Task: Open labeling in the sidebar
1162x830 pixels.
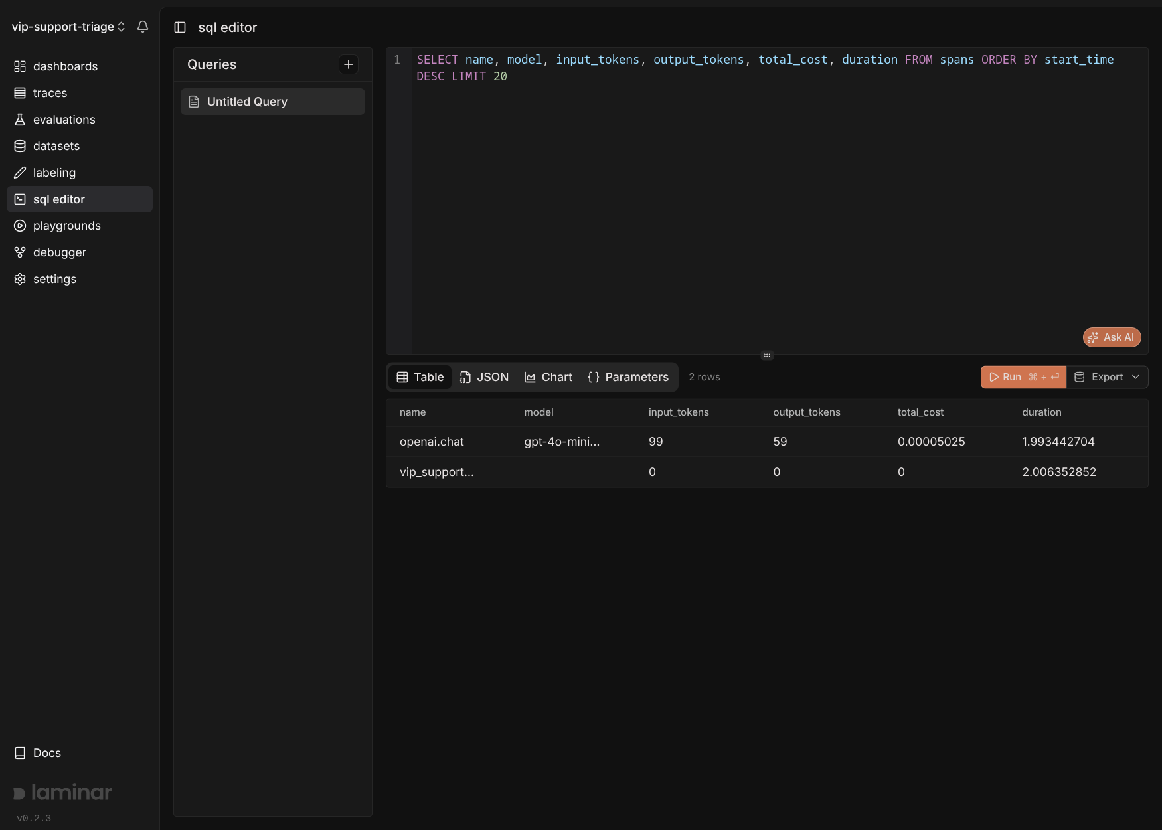Action: (80, 173)
